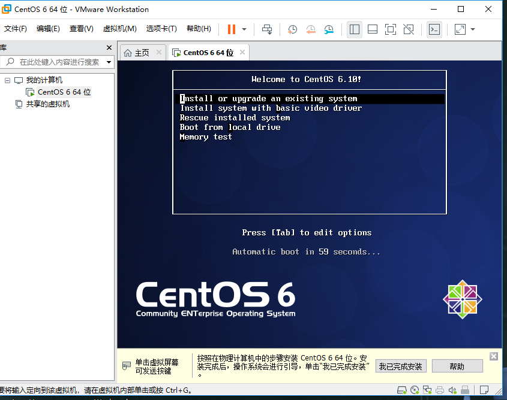The image size is (507, 400).
Task: Open the 选项卡(T) menu
Action: 161,29
